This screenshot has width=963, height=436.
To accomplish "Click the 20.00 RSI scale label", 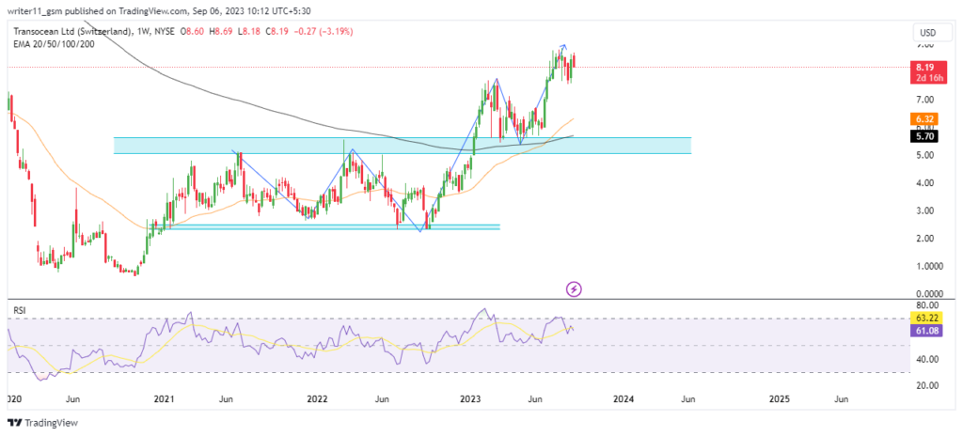I will [926, 385].
